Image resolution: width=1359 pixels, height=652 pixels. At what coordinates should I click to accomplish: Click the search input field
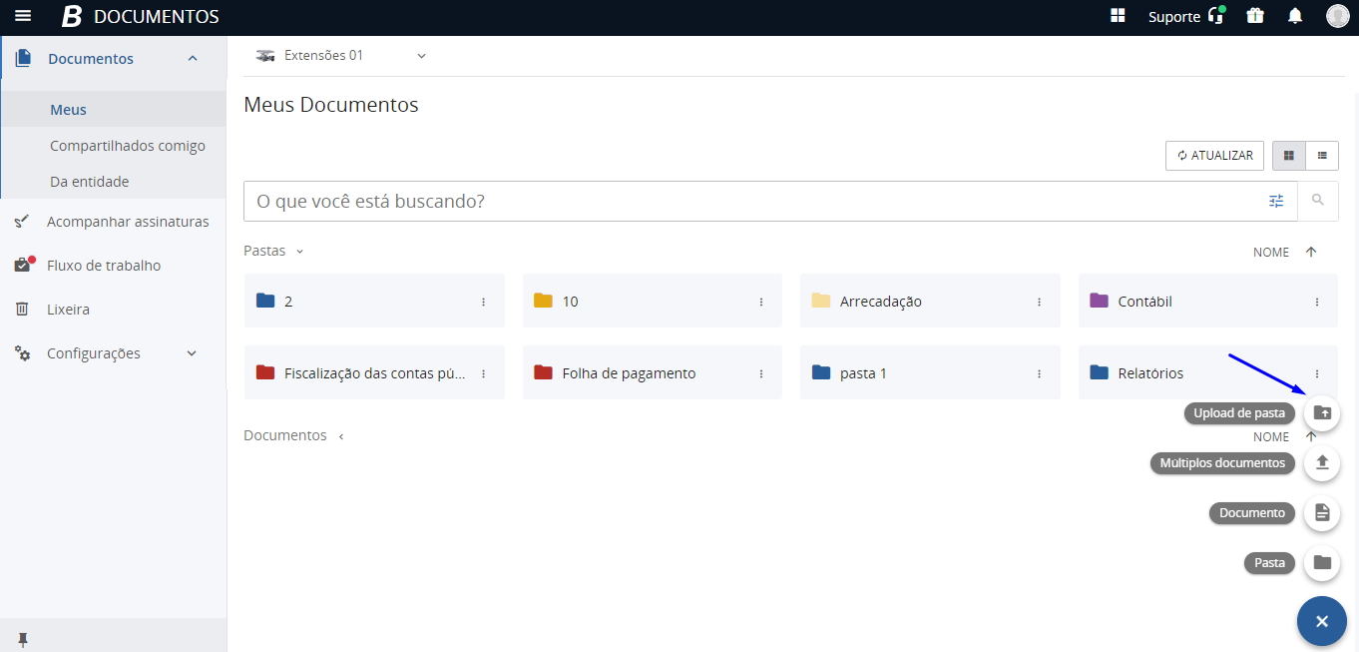tap(758, 201)
